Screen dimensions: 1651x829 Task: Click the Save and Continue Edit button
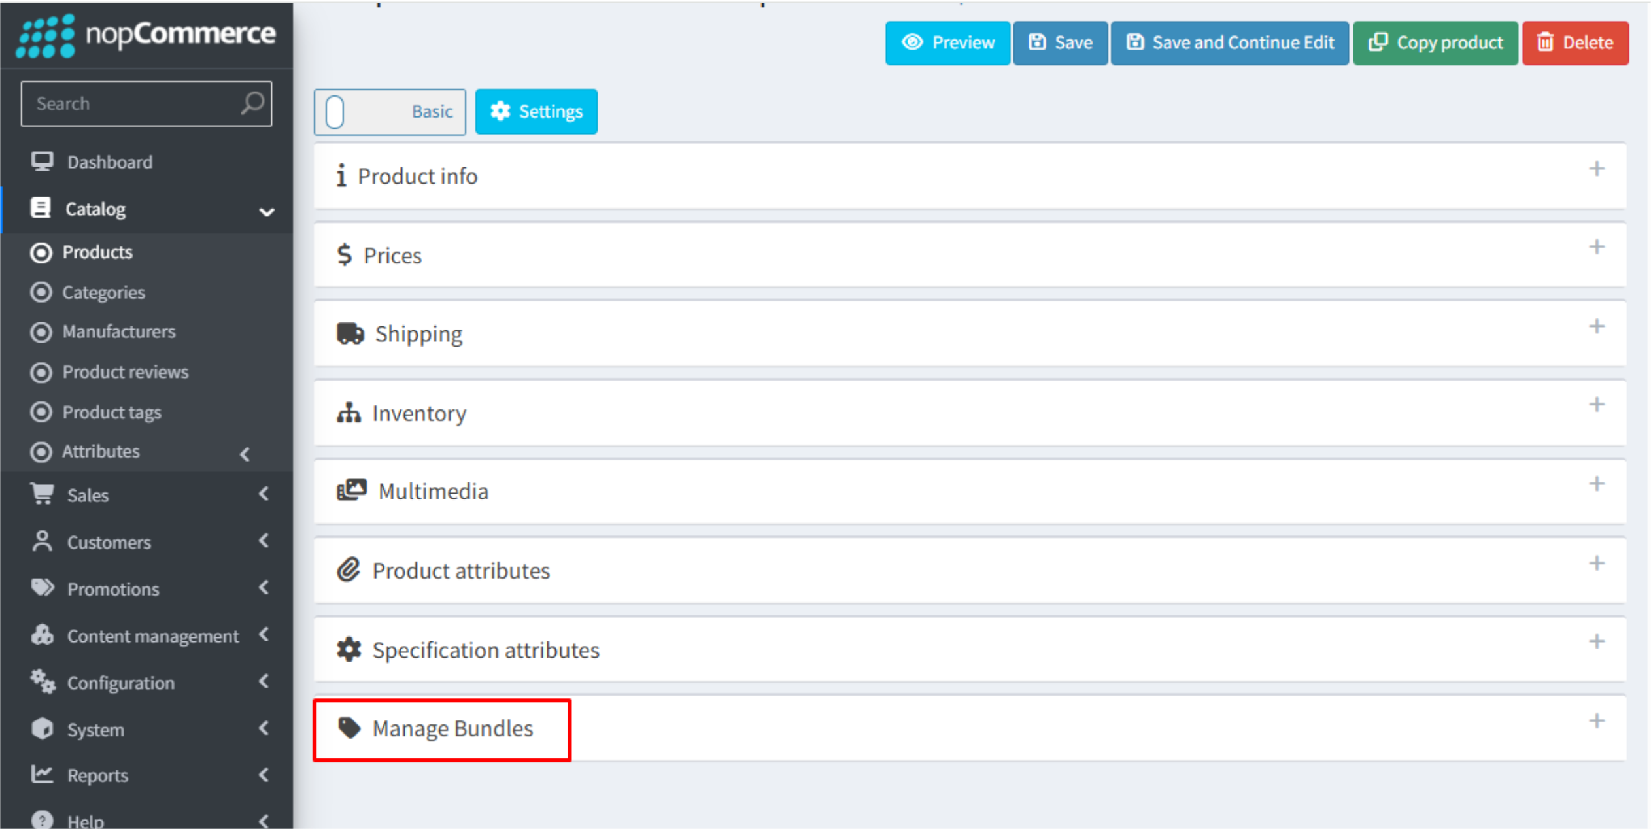point(1229,43)
